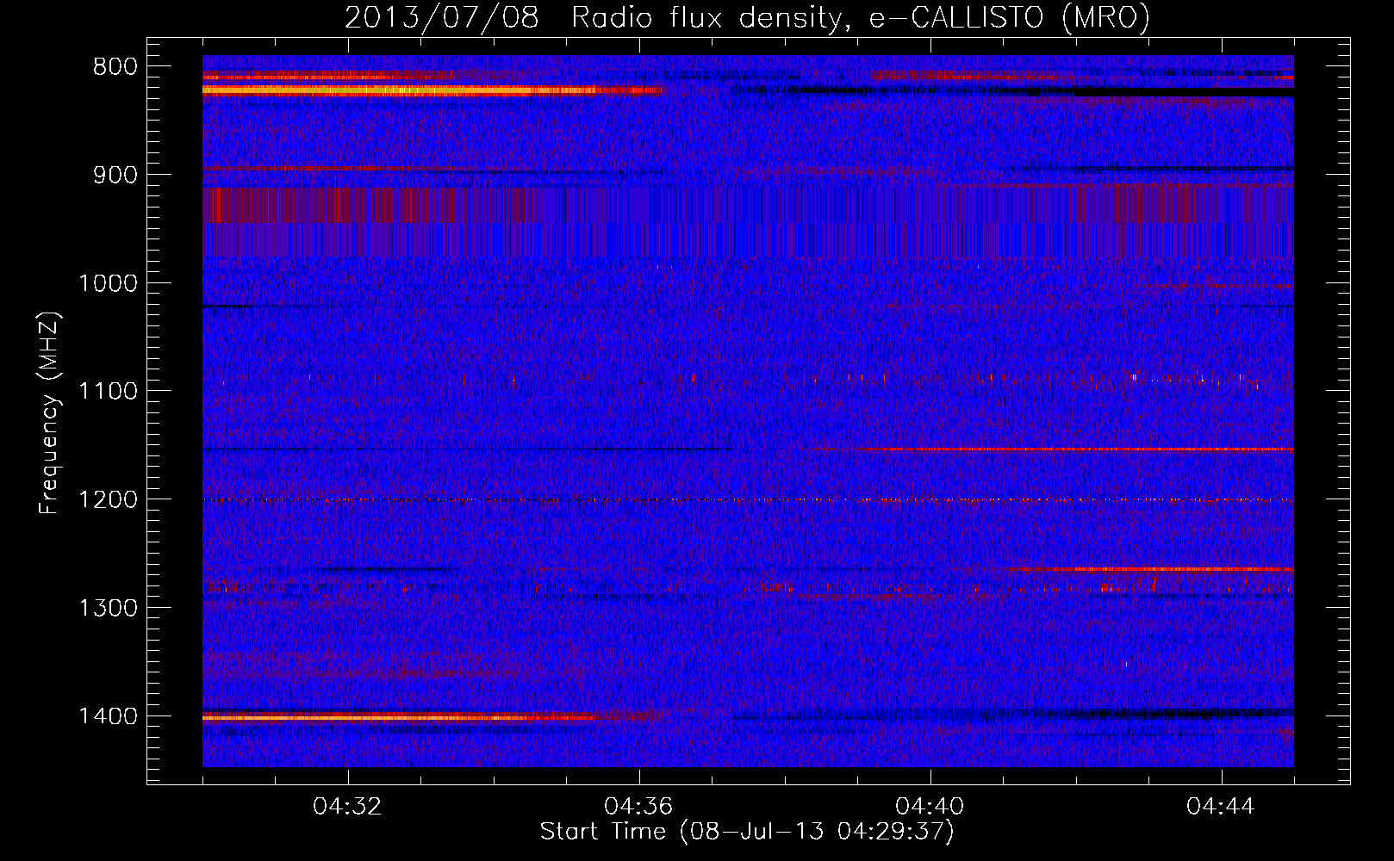Click the 04:36 time tick label

pyautogui.click(x=639, y=807)
